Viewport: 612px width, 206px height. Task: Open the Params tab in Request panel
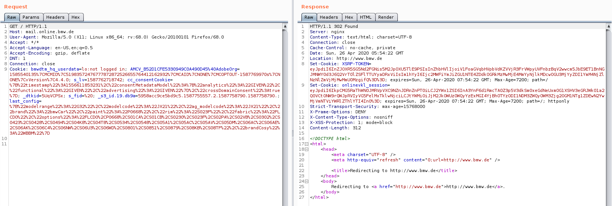point(31,17)
